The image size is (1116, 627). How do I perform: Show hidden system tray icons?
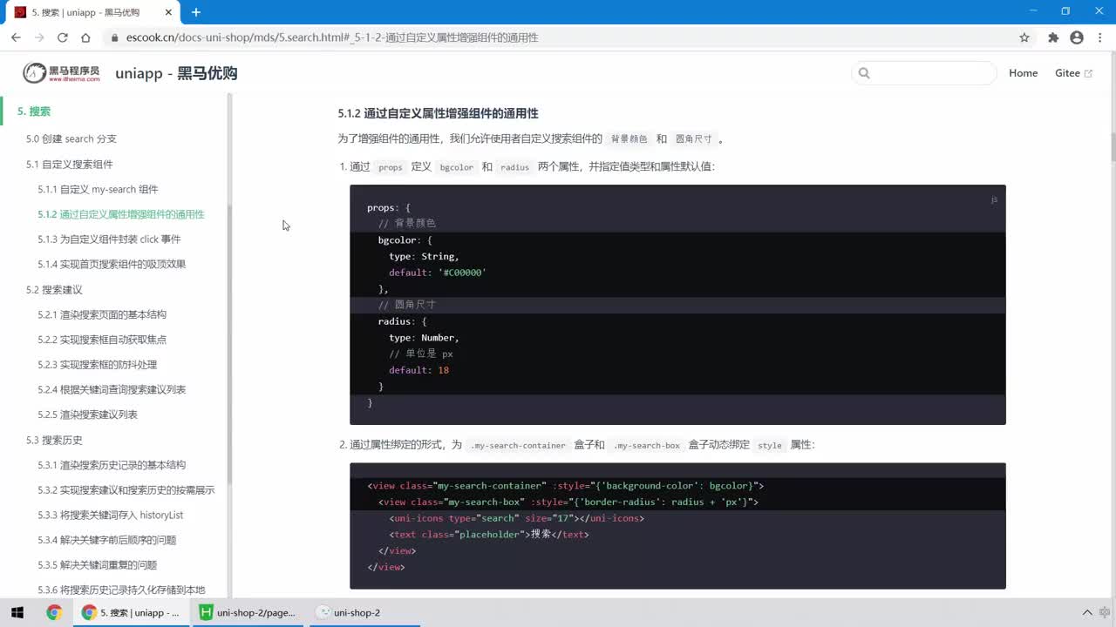[x=1087, y=612]
